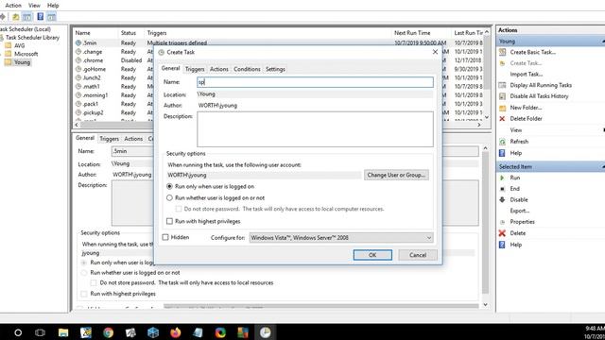Viewport: 605px width, 340px height.
Task: Switch to the Triggers tab in Create Task
Action: pos(195,69)
